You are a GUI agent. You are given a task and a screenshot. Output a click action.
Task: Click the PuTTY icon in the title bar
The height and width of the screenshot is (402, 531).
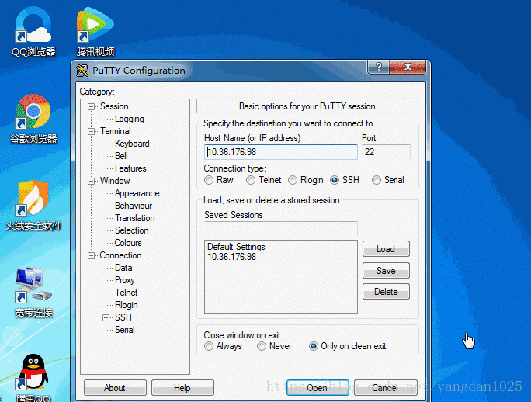coord(82,71)
